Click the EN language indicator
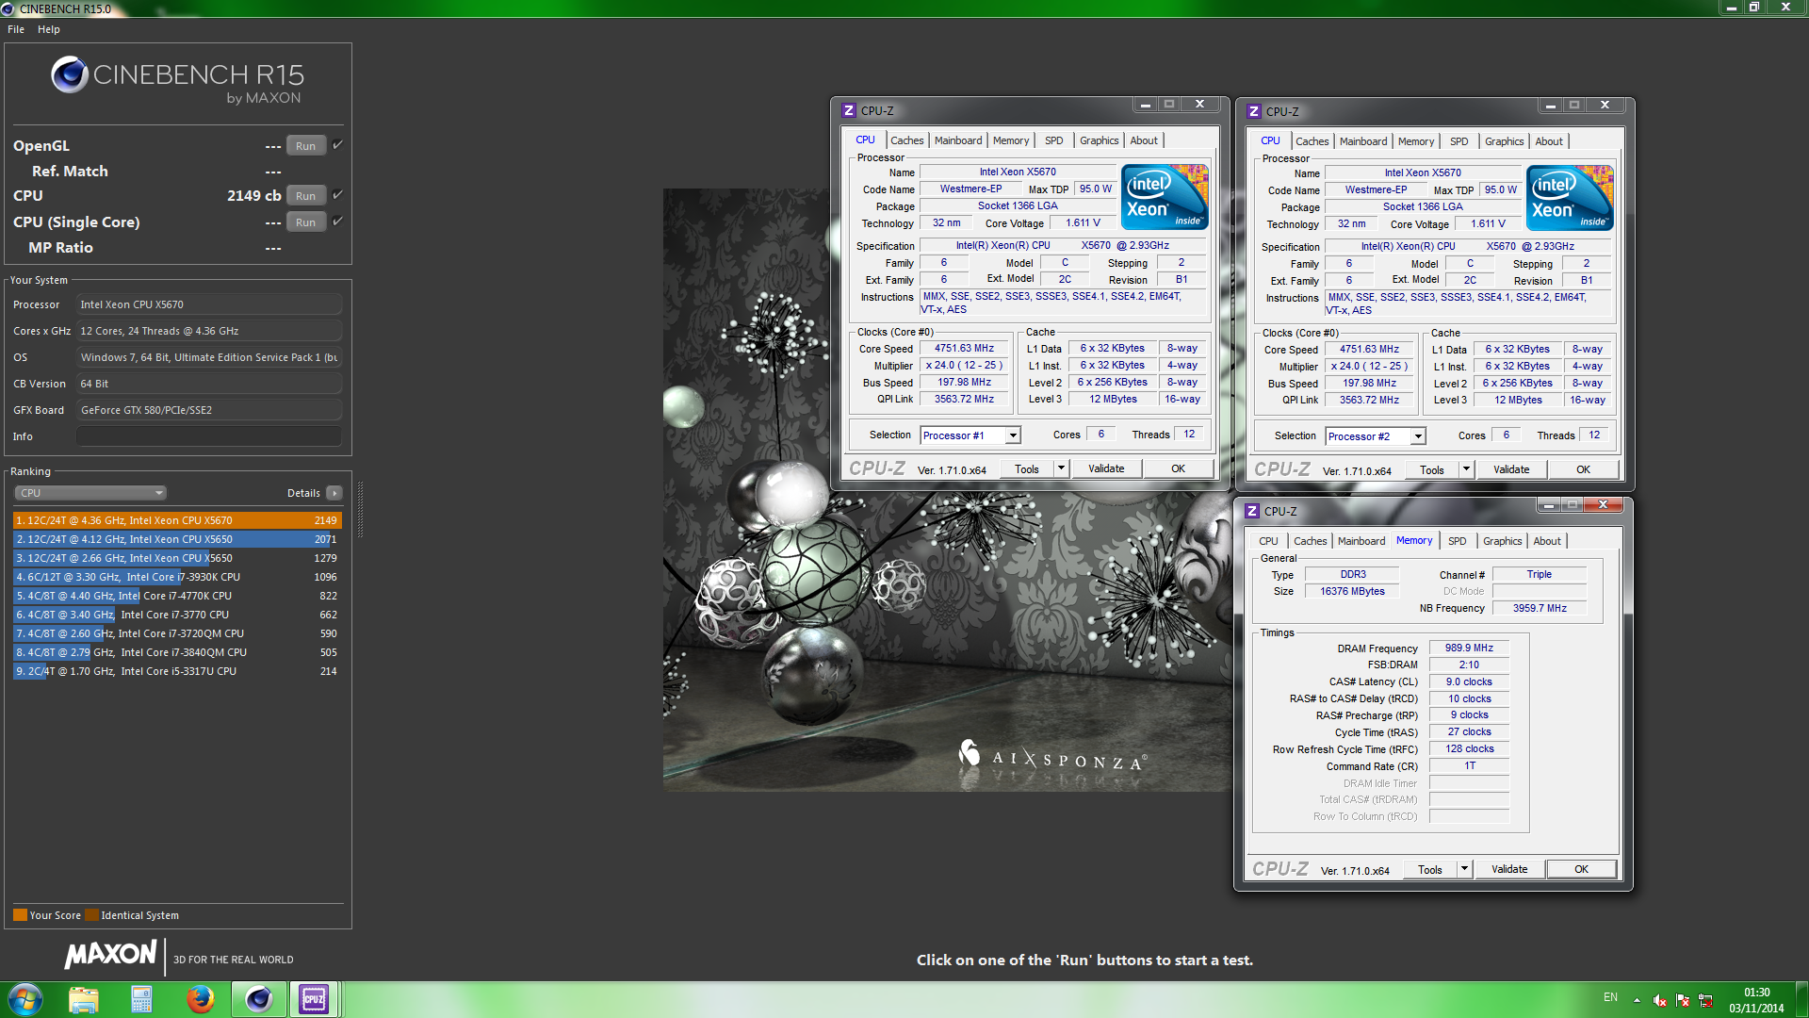Viewport: 1809px width, 1018px height. [1610, 997]
